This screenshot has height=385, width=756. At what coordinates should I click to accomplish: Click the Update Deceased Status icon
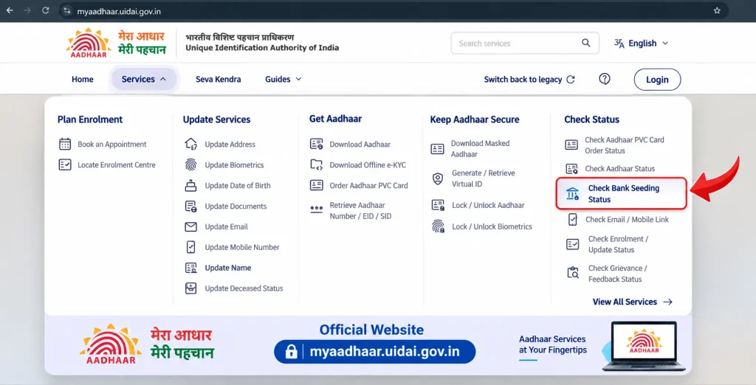(x=191, y=288)
